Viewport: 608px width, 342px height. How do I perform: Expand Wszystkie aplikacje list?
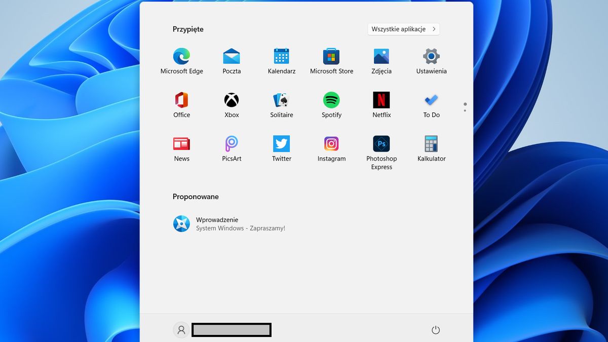pos(403,29)
